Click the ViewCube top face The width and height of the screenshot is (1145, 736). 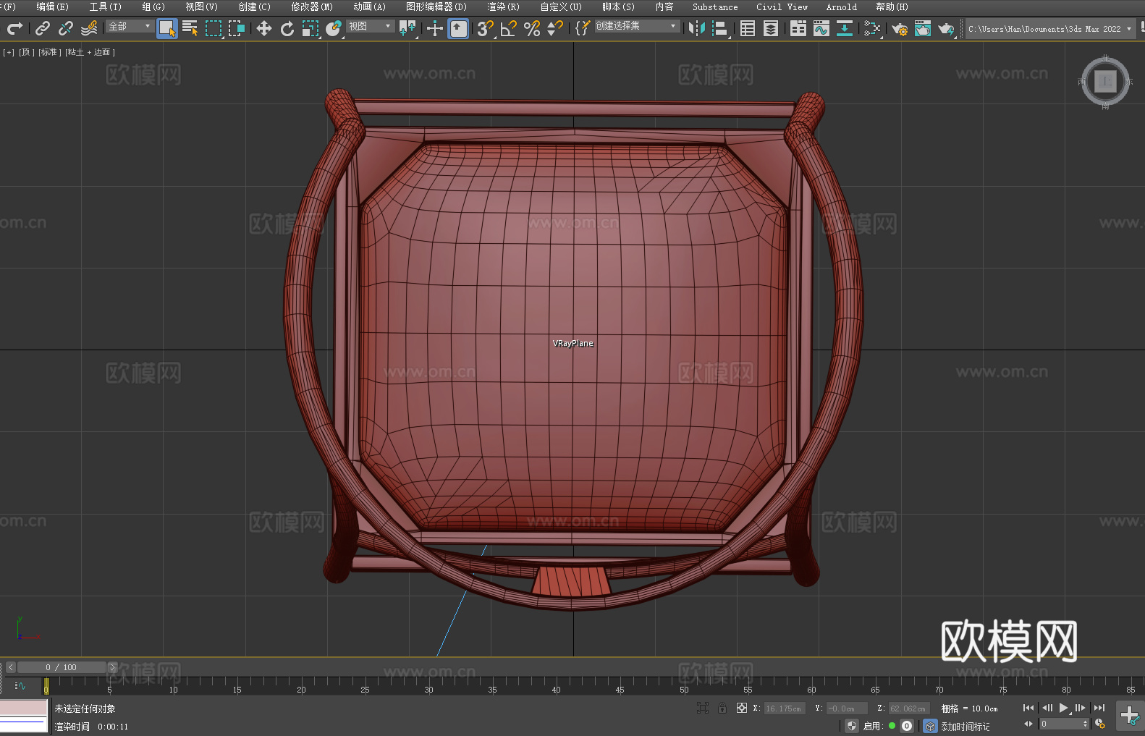1105,82
